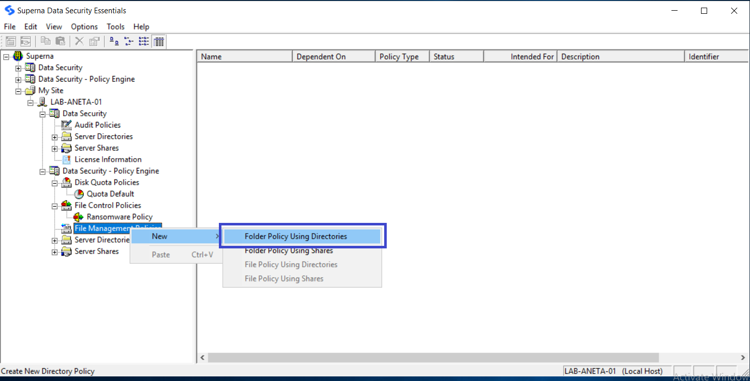
Task: Expand Data Security - Policy Engine under Superna
Action: click(x=18, y=80)
